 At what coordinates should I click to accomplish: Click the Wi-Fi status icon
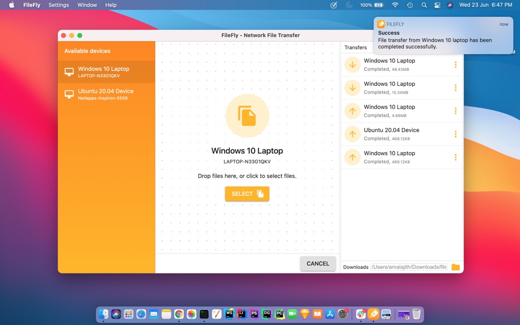[x=395, y=5]
